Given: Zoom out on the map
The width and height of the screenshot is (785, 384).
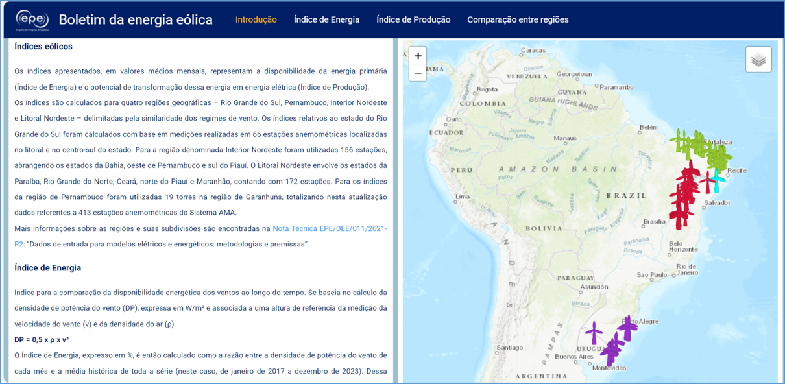Looking at the screenshot, I should click(418, 73).
